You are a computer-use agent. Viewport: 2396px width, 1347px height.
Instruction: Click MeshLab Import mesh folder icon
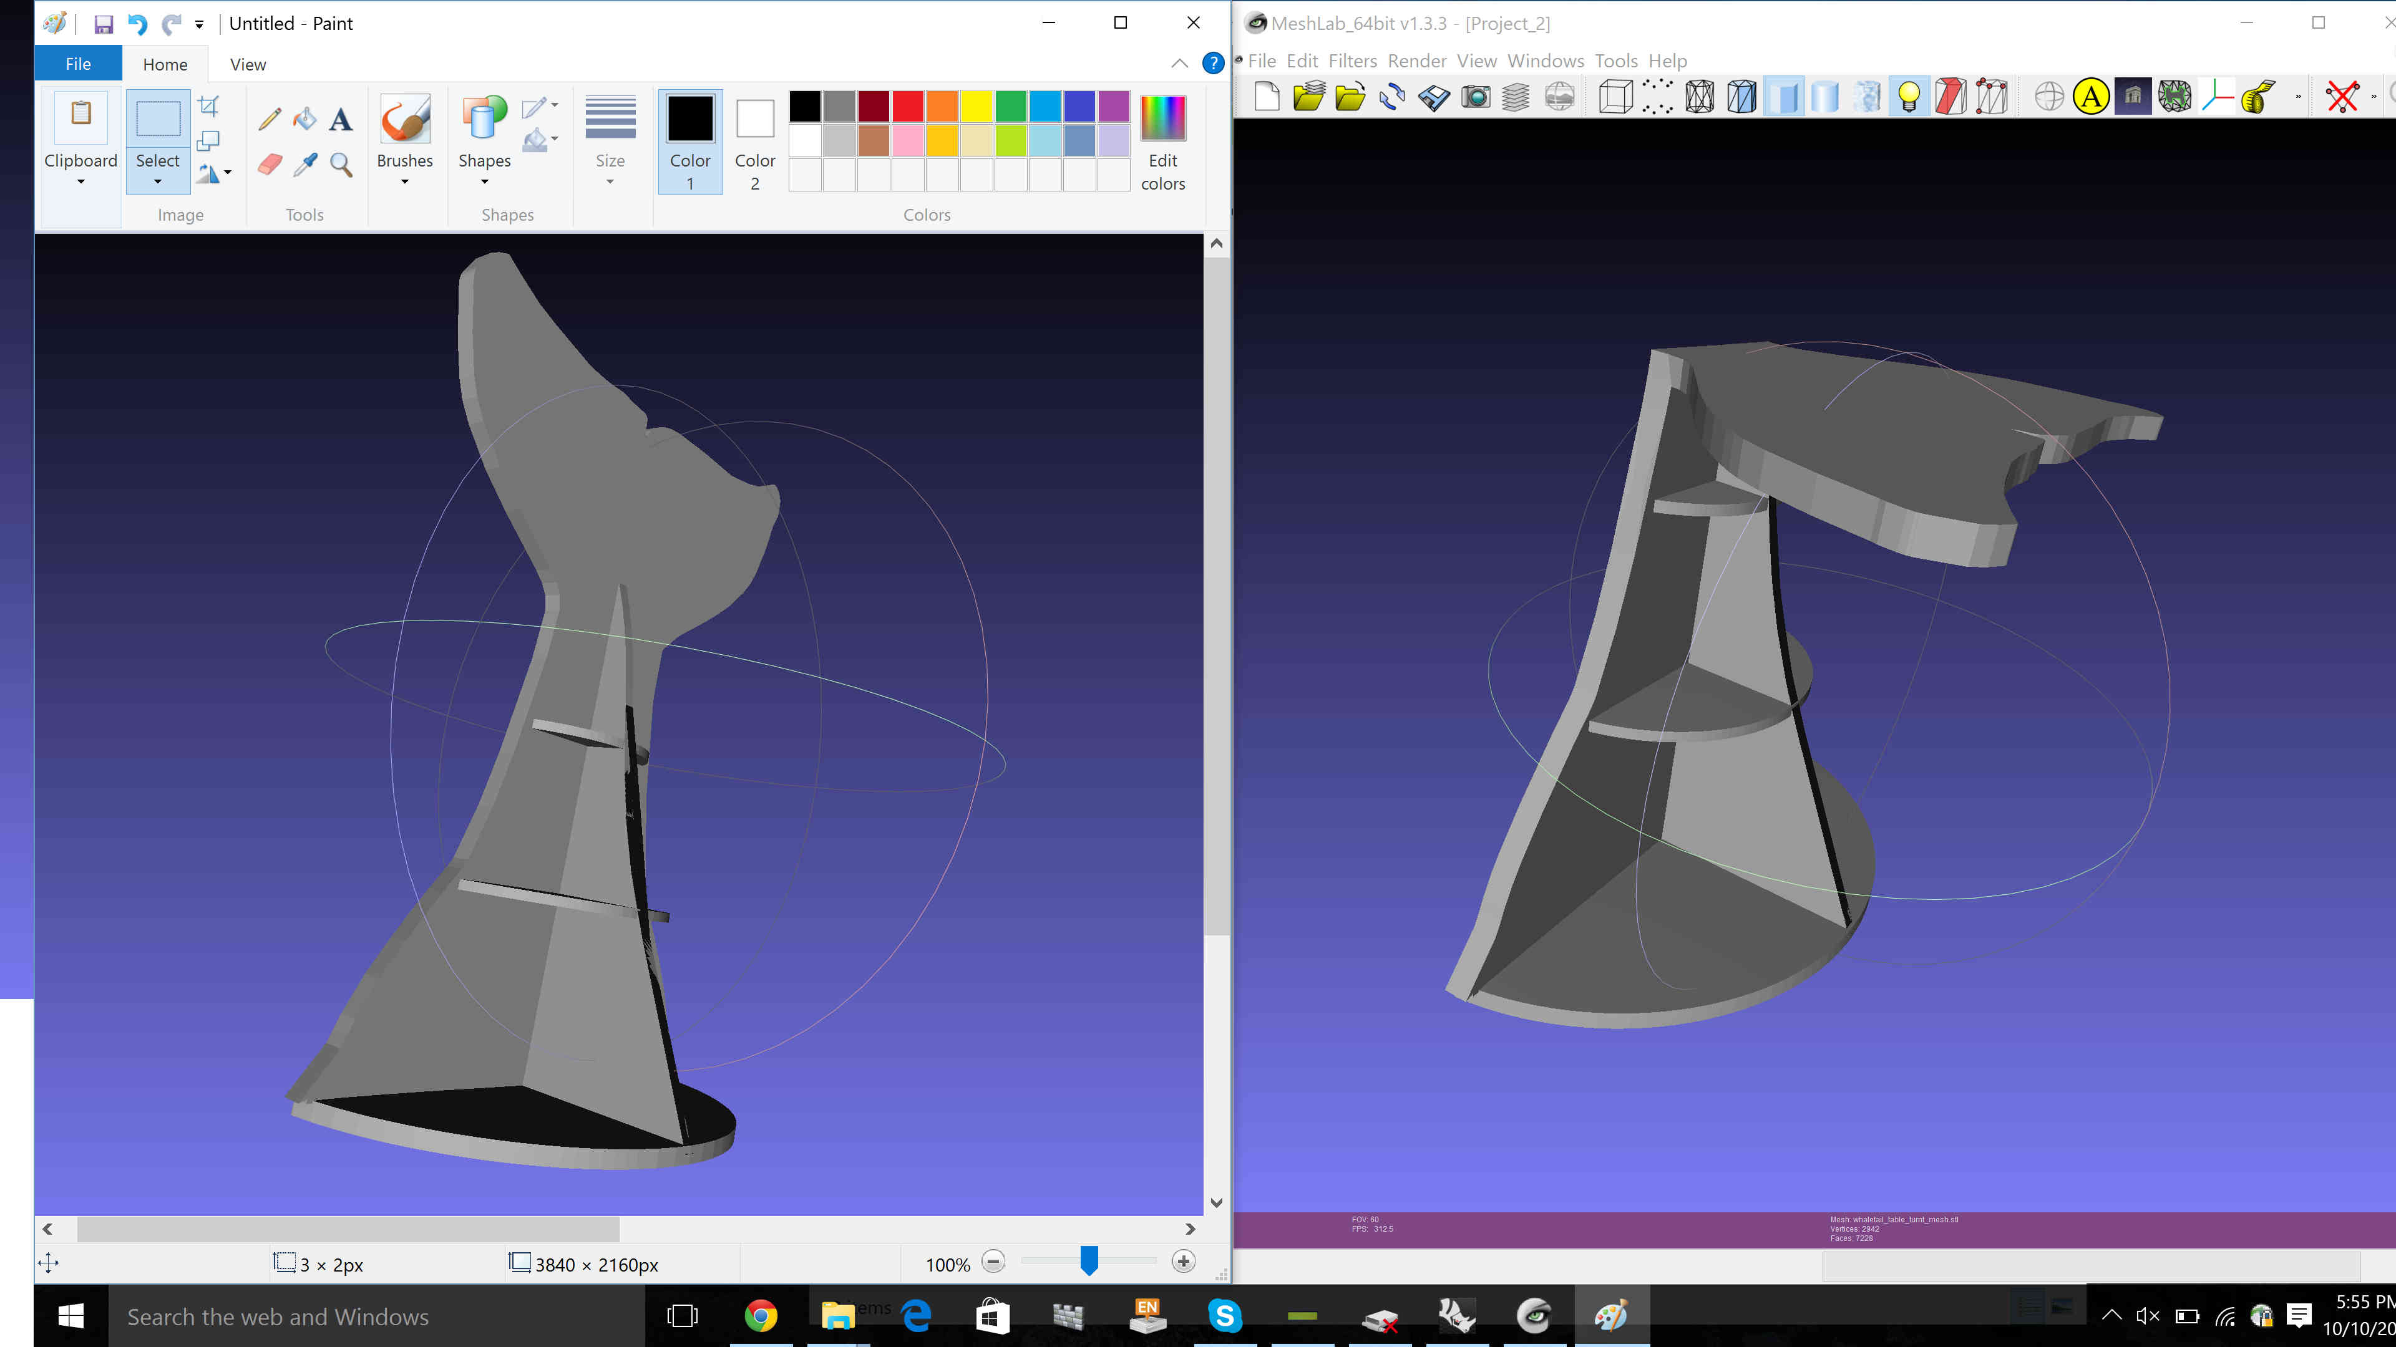pyautogui.click(x=1350, y=96)
